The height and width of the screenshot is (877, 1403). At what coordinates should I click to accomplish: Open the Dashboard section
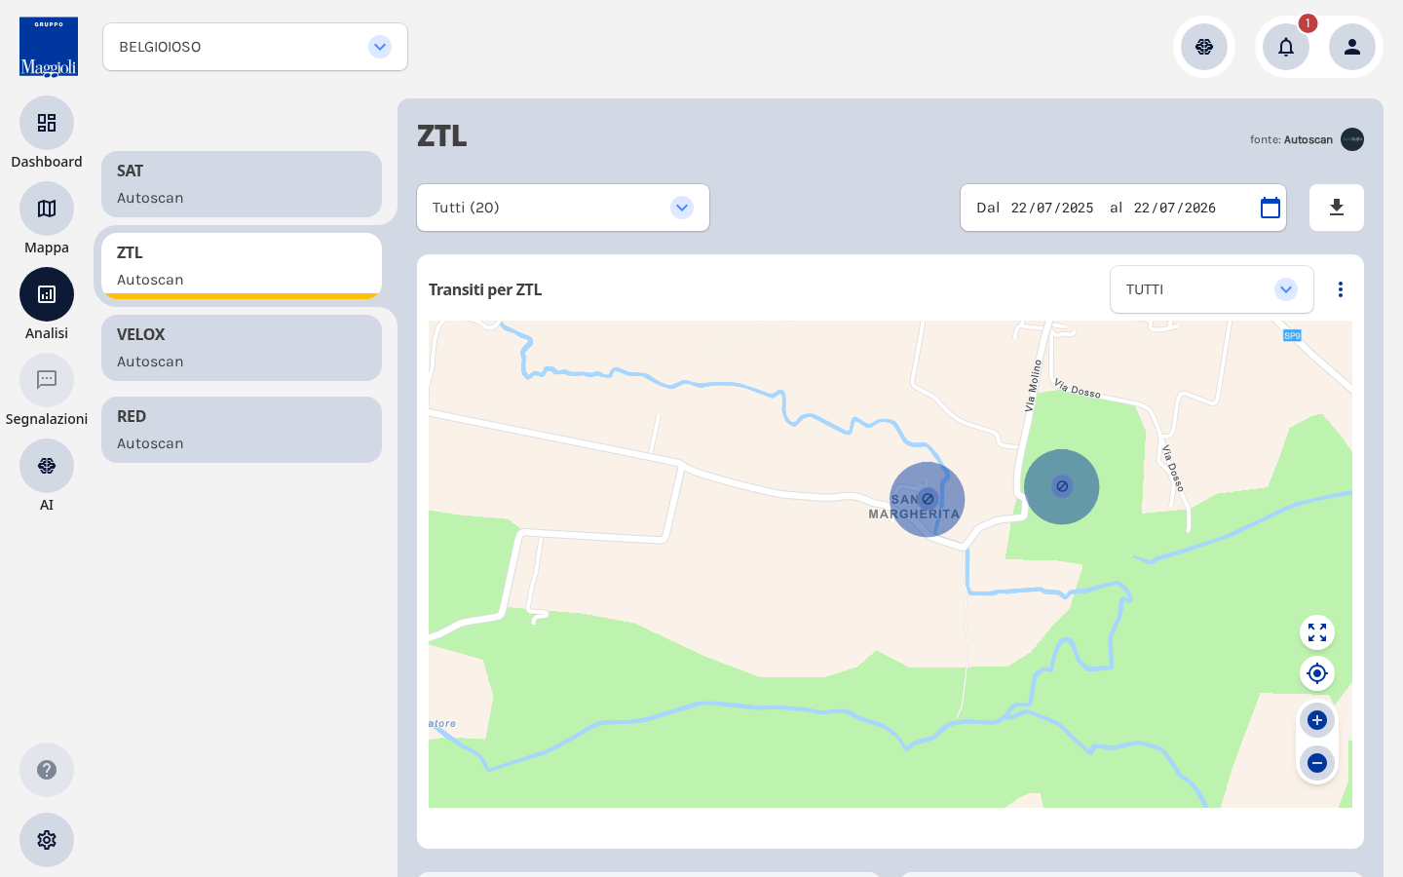[x=47, y=123]
